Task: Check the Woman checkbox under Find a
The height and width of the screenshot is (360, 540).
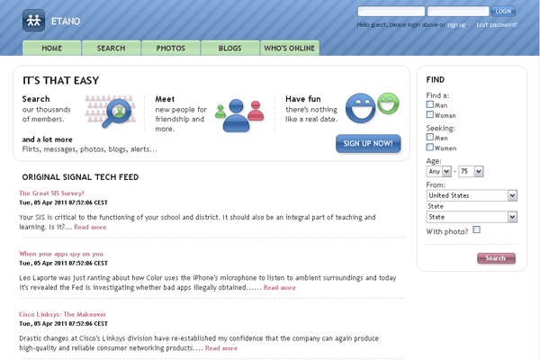Action: 430,115
